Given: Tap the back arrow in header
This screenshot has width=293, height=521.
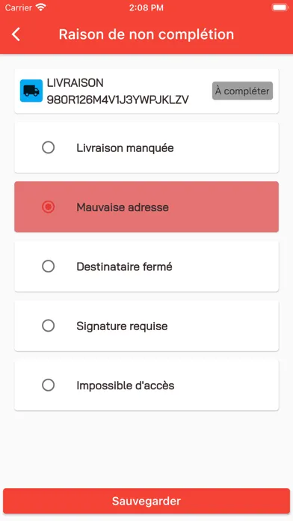Looking at the screenshot, I should pyautogui.click(x=16, y=34).
